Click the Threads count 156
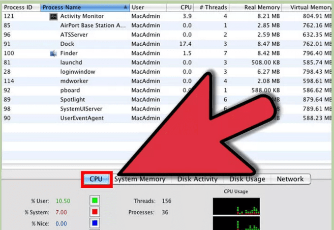The image size is (334, 230). point(167,201)
